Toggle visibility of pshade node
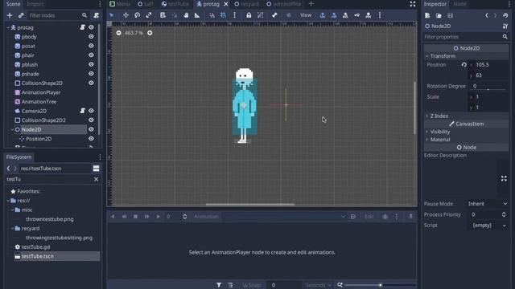Screen dimensions: 515x289 tap(91, 74)
